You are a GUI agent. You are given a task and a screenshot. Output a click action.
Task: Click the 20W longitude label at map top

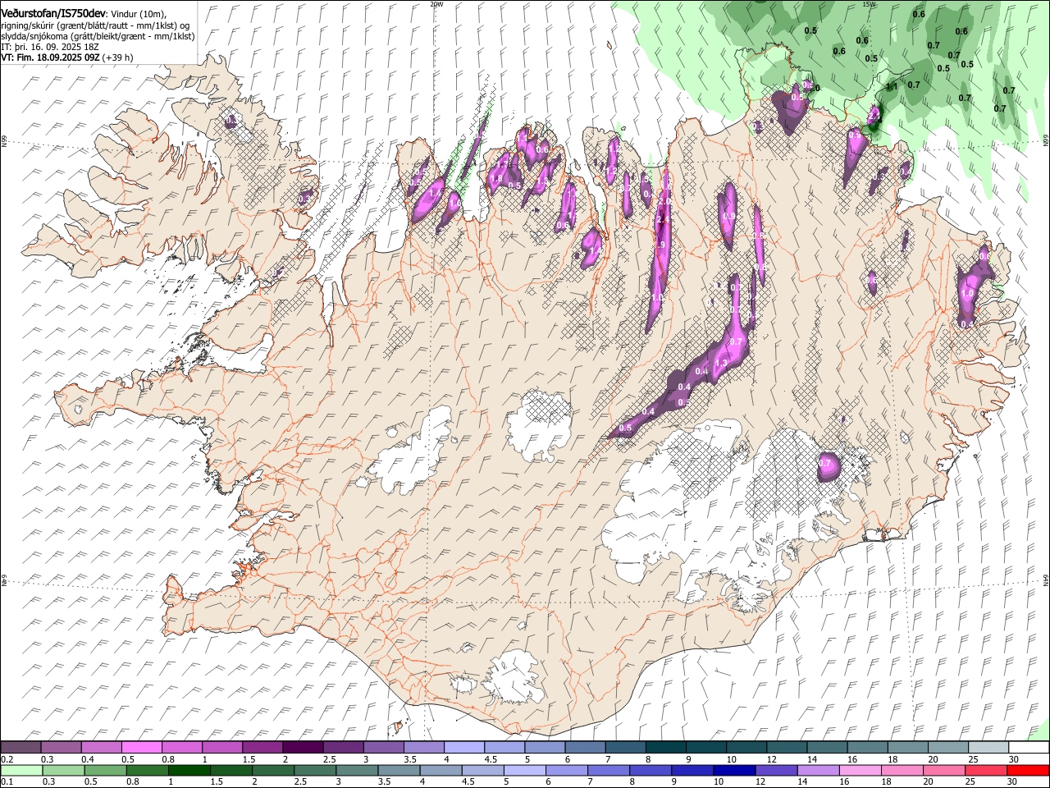click(436, 4)
